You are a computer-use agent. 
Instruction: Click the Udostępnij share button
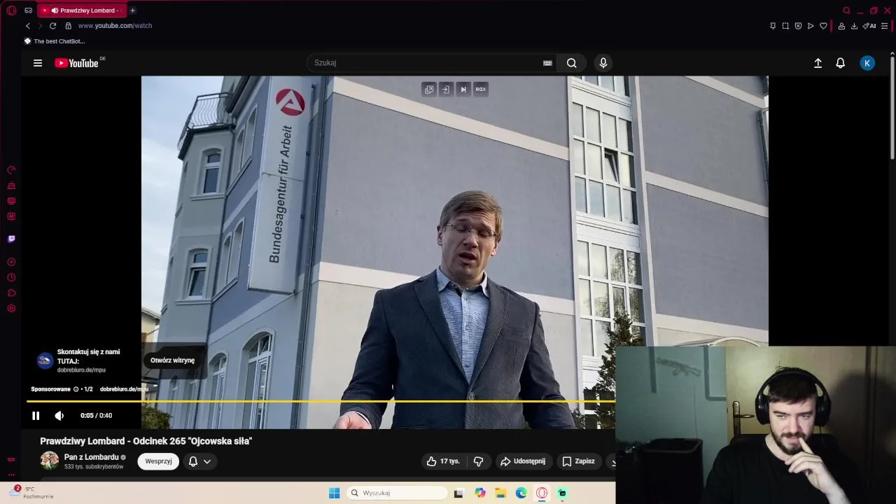point(522,461)
